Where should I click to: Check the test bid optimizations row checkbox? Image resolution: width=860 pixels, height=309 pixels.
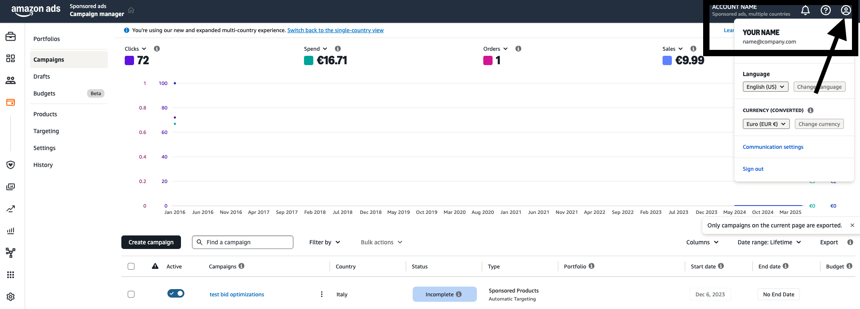tap(131, 294)
